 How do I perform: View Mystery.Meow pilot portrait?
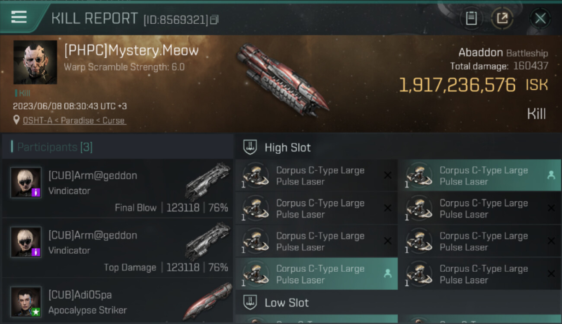point(35,62)
